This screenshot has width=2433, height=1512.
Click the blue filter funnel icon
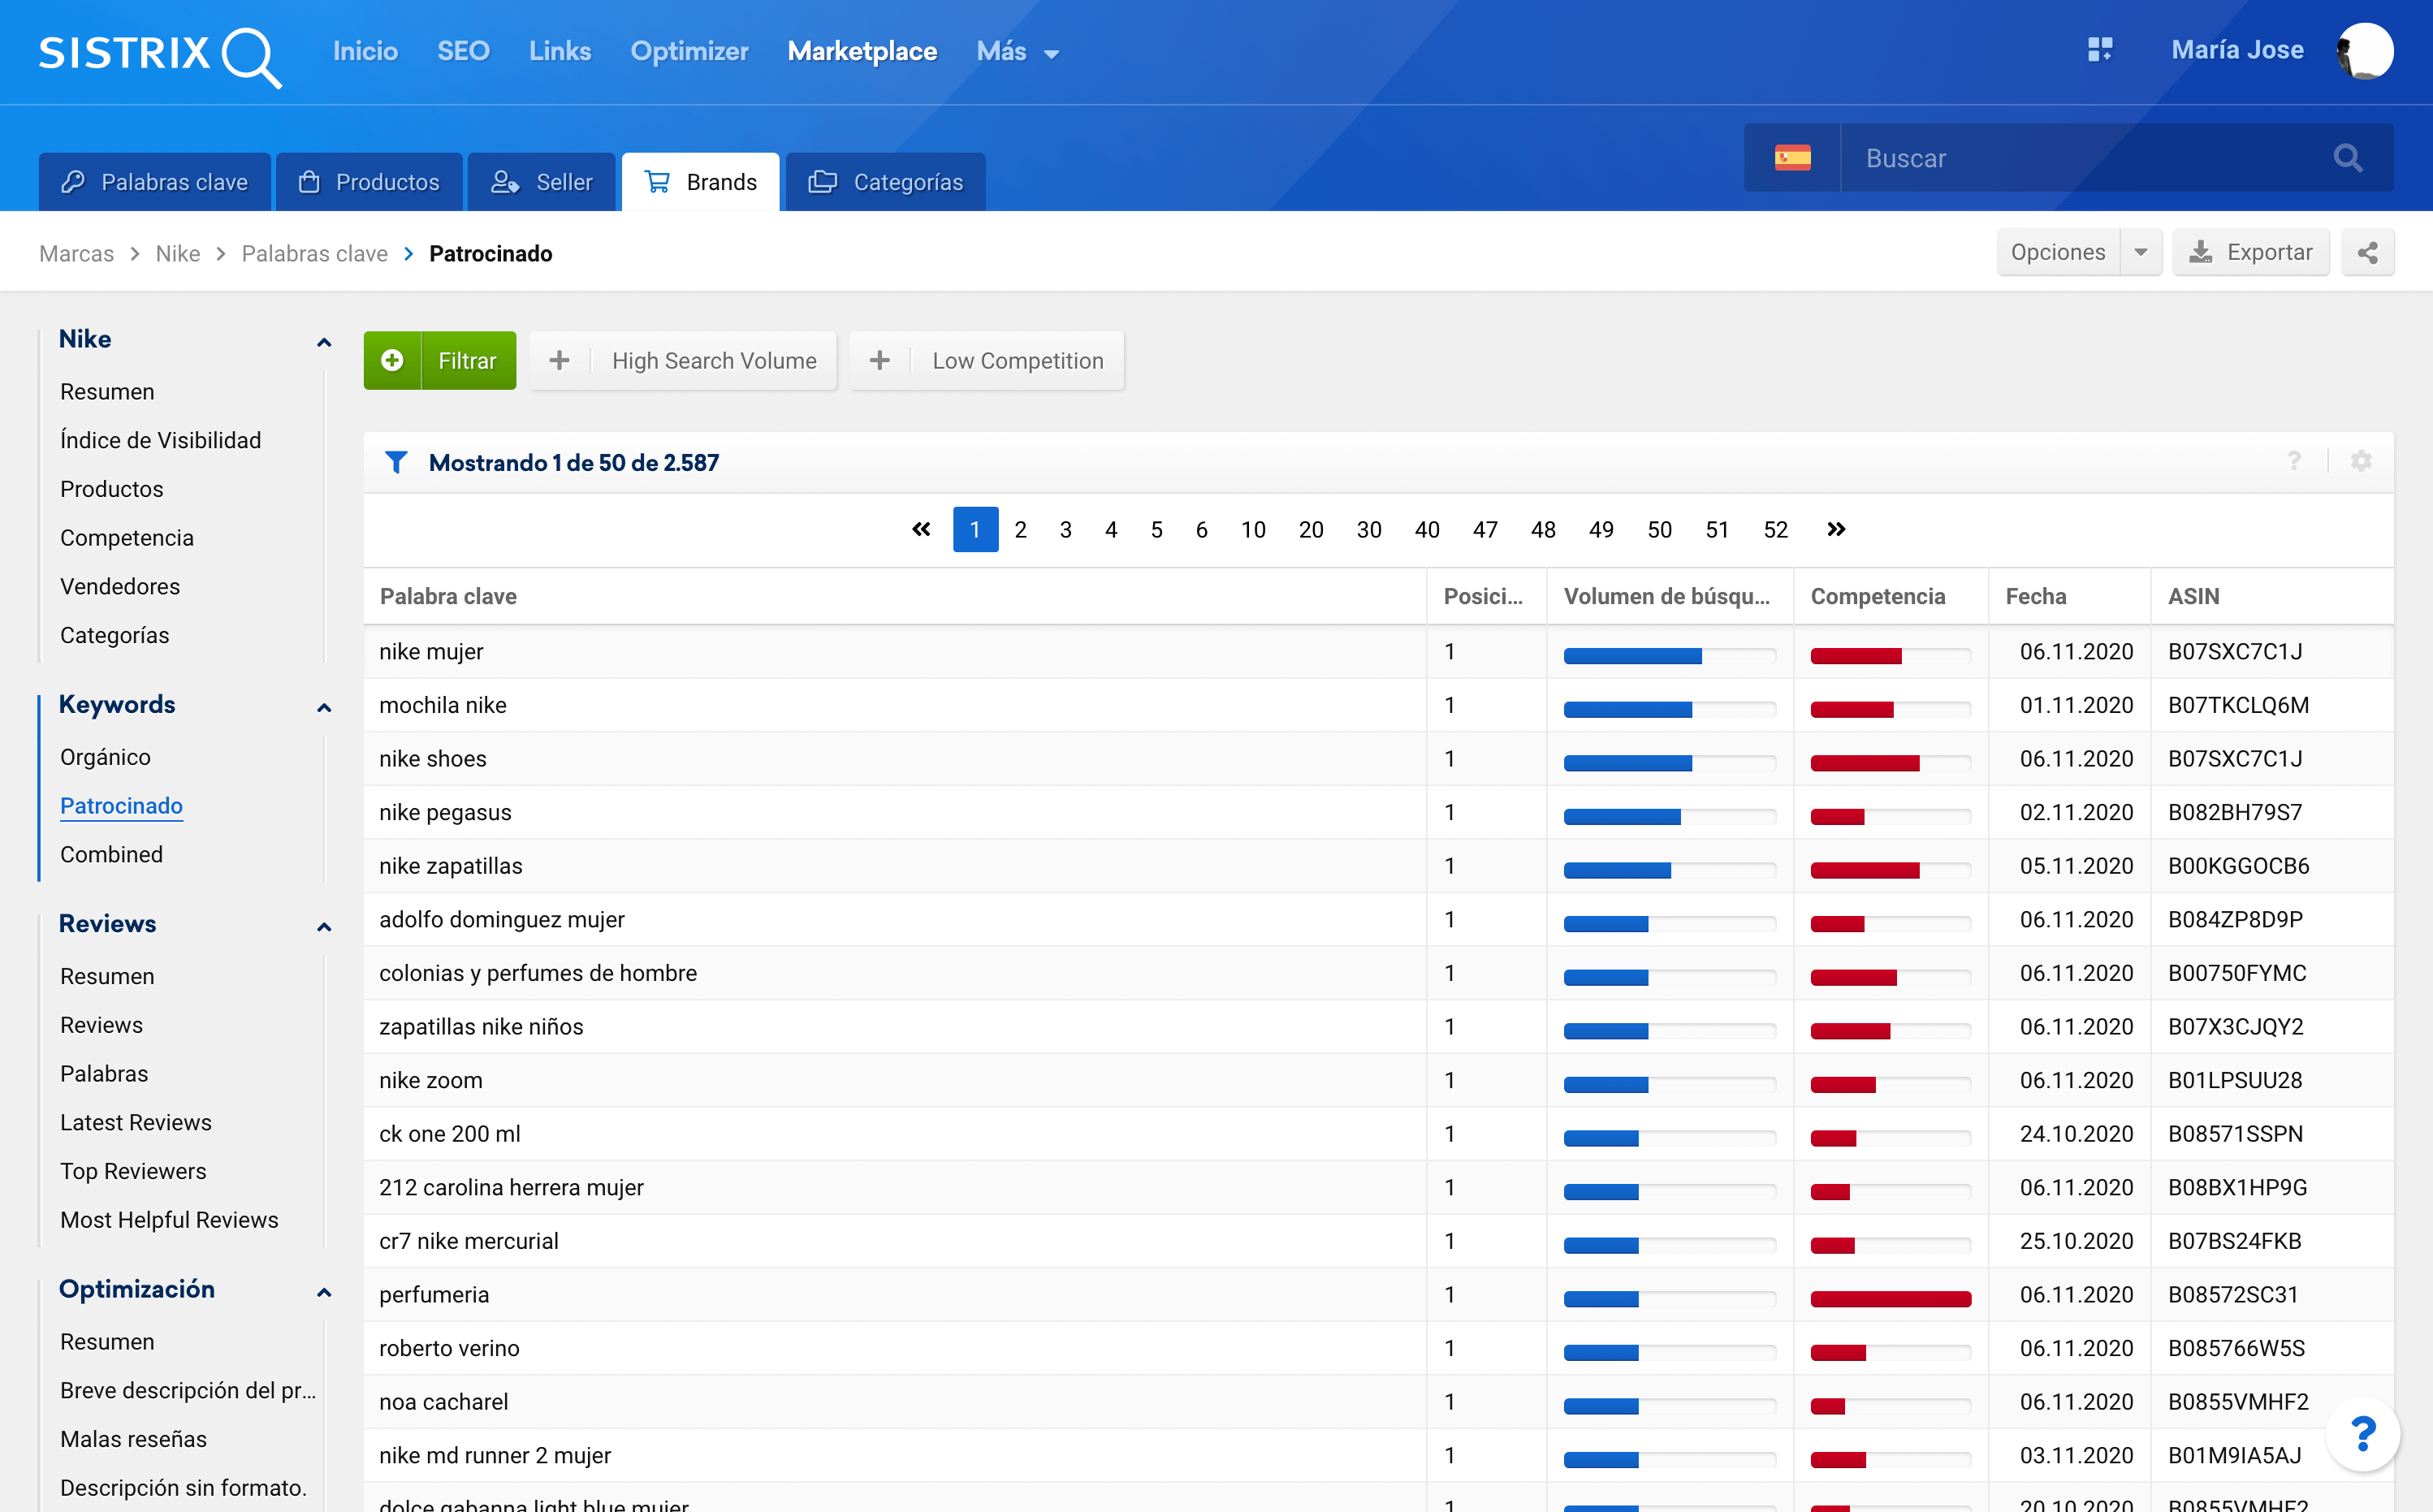pyautogui.click(x=396, y=462)
